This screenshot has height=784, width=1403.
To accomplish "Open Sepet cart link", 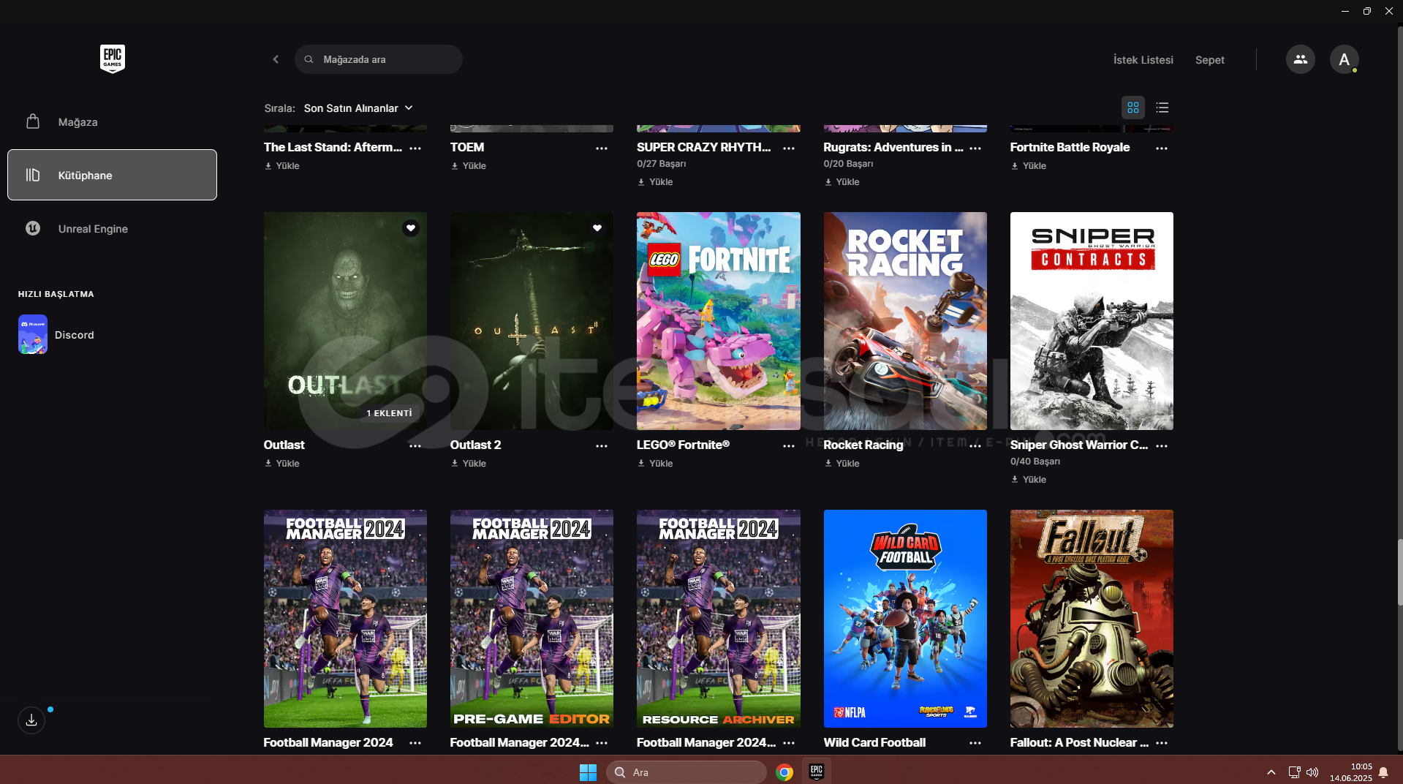I will 1209,60.
